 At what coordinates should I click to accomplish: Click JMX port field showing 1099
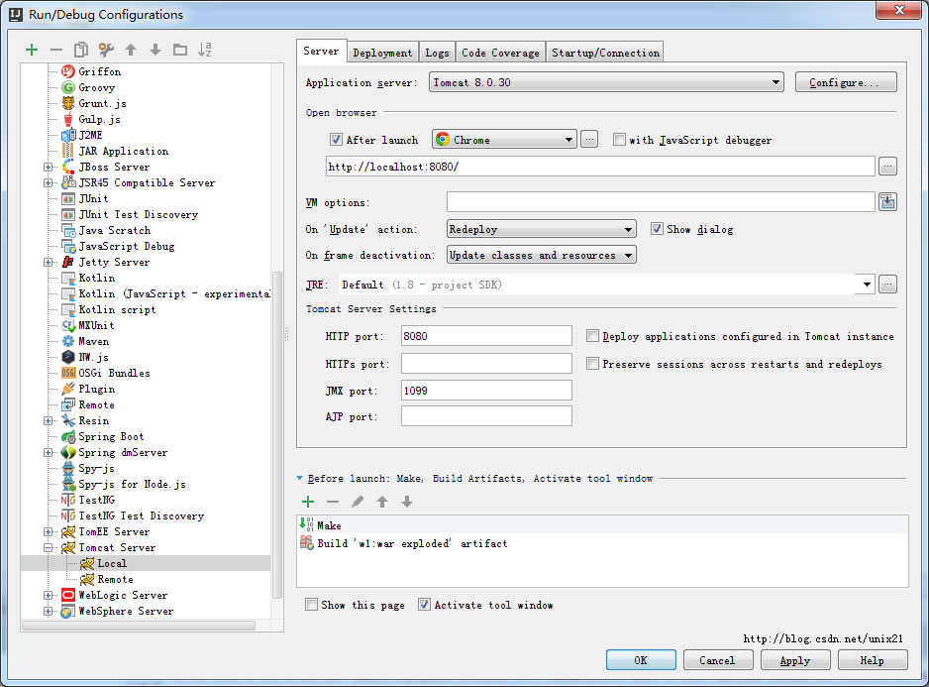coord(486,391)
